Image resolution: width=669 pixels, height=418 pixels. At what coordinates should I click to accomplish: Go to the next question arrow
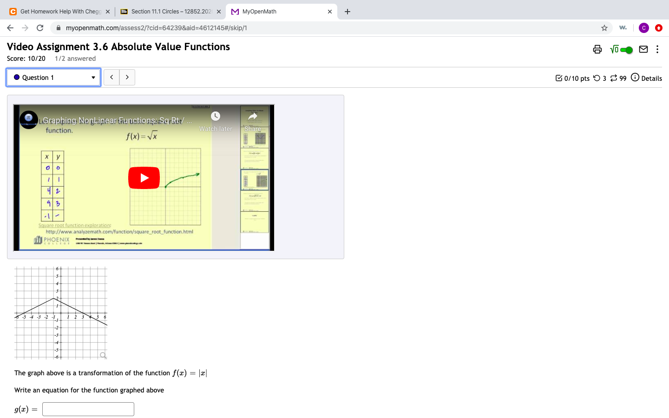tap(127, 77)
